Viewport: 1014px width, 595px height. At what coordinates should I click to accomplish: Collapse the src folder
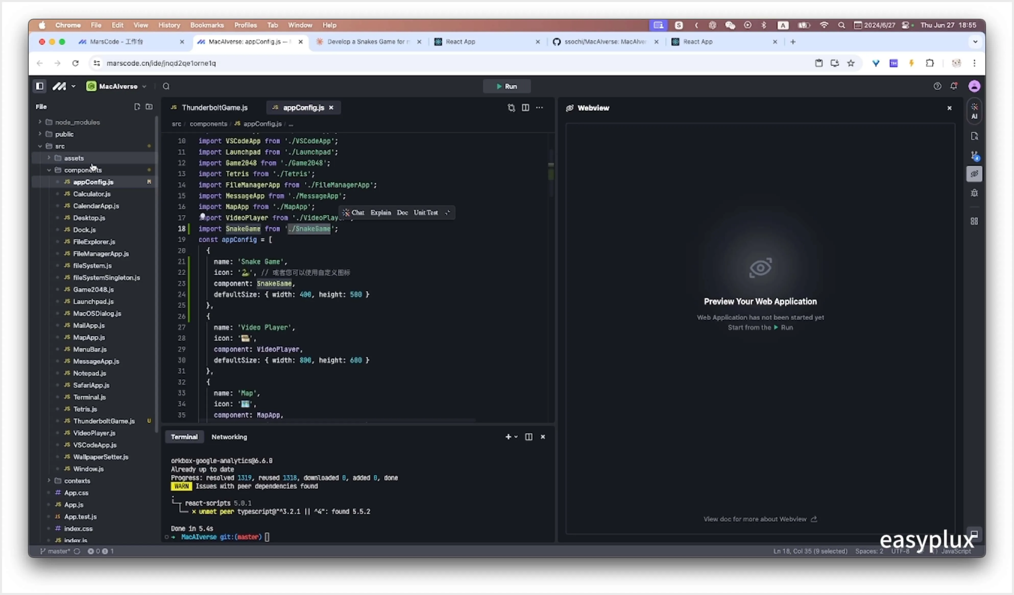click(x=40, y=146)
